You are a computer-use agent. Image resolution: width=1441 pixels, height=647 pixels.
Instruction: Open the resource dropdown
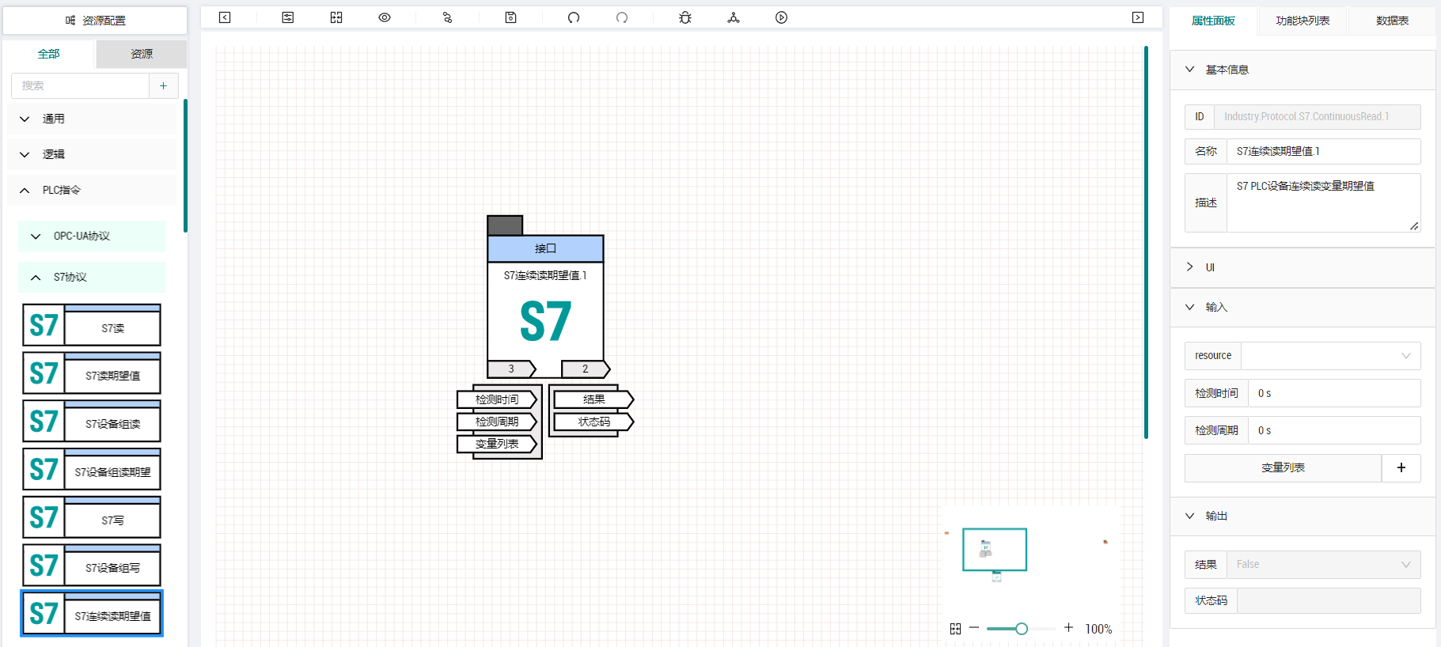pos(1331,356)
